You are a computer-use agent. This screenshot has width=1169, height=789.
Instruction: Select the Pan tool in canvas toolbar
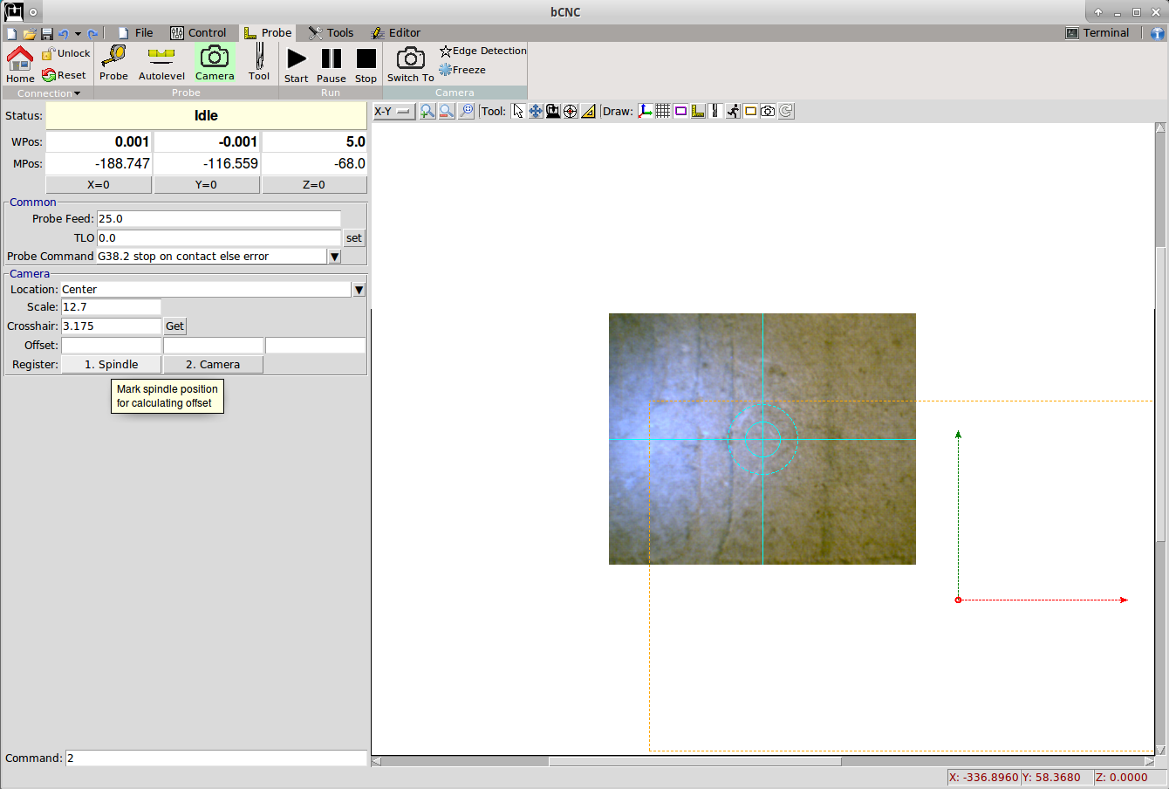pos(536,111)
